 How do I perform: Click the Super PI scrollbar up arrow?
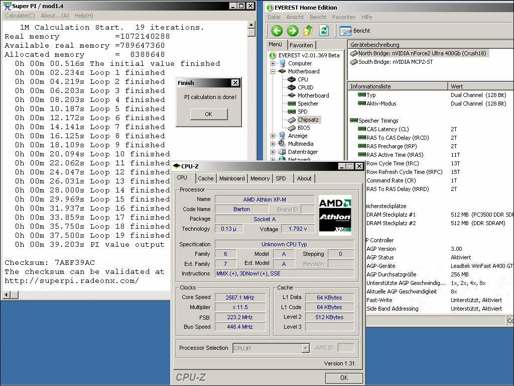(x=251, y=25)
